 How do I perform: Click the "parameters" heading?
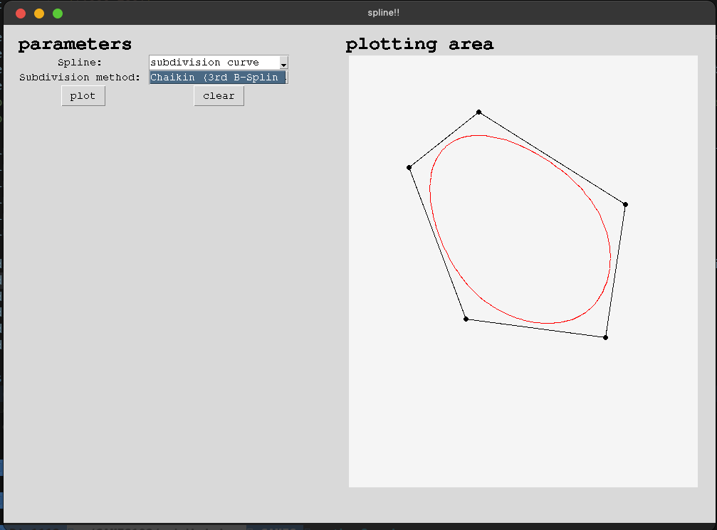pyautogui.click(x=75, y=44)
